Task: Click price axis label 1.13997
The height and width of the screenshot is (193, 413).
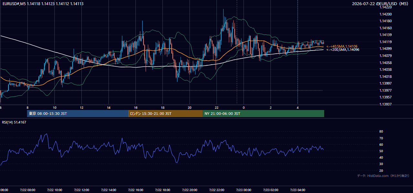Action: (385, 83)
